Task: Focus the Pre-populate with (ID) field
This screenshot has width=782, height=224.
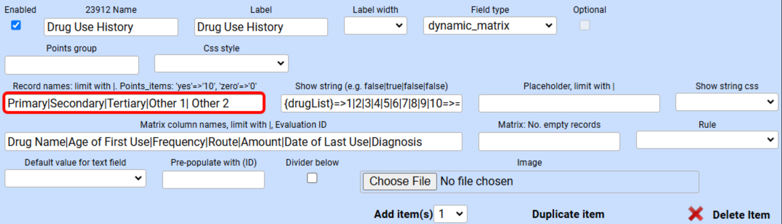Action: point(213,180)
